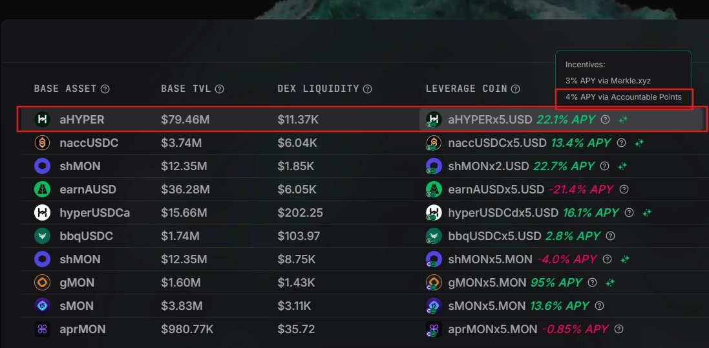Screen dimensions: 709x348
Task: Click the incentives sparkle icon on shMONx2.USD row
Action: coord(622,166)
